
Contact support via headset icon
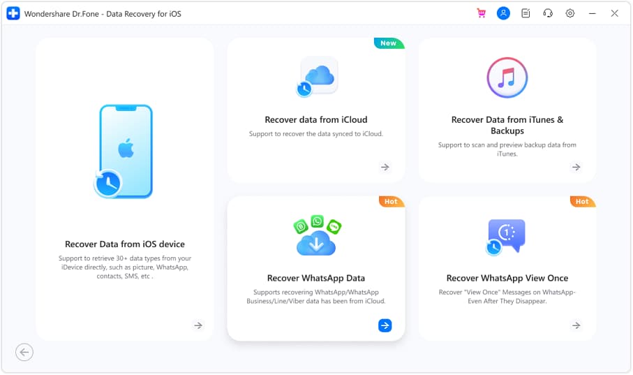point(548,13)
